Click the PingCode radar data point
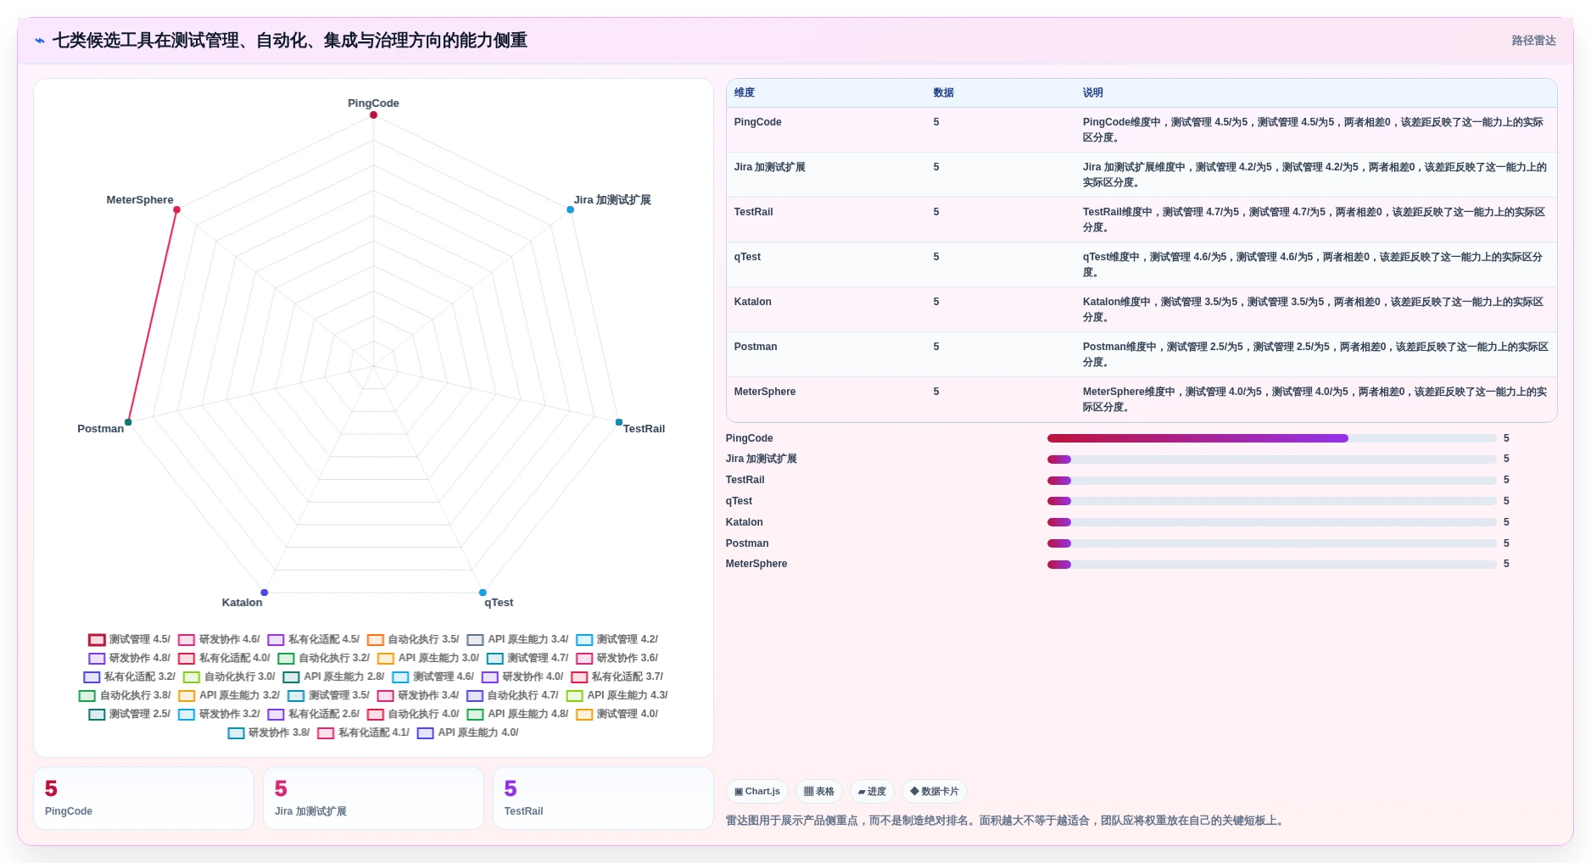 click(x=373, y=115)
